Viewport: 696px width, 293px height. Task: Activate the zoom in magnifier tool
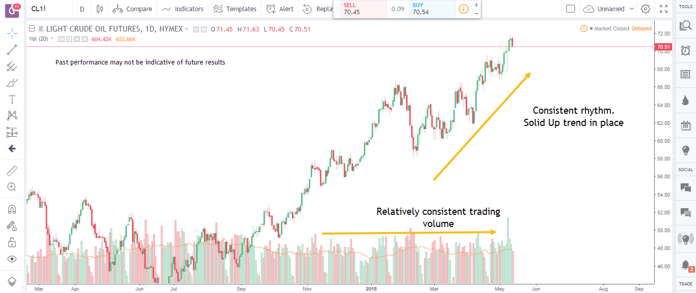[x=12, y=187]
